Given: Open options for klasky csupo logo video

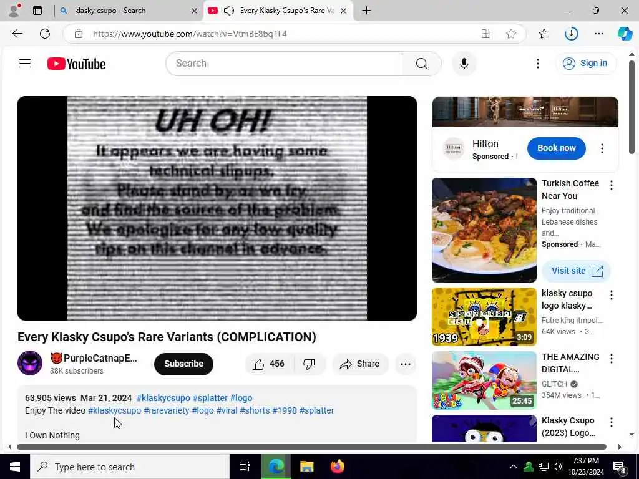Looking at the screenshot, I should click(x=612, y=295).
